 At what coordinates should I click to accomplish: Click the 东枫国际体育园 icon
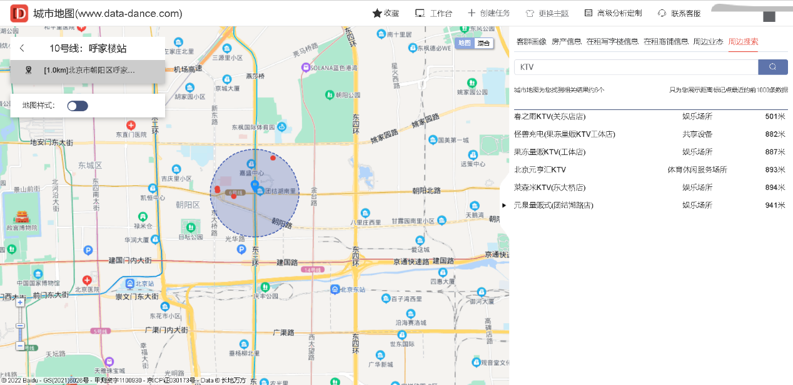(282, 127)
